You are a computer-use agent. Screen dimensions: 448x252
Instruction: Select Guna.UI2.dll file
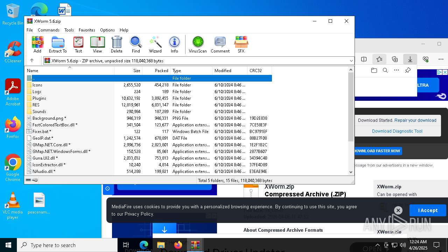click(x=148, y=158)
